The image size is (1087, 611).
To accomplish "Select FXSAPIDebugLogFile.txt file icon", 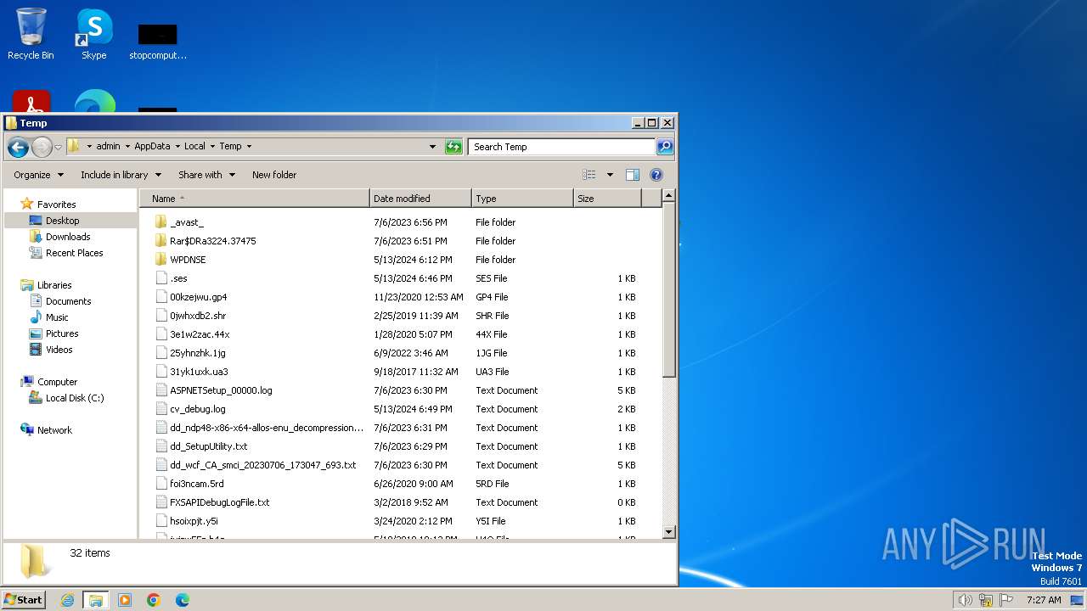I will pyautogui.click(x=161, y=502).
